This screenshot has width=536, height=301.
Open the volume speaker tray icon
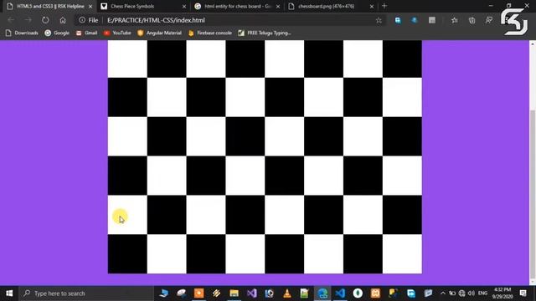pyautogui.click(x=472, y=293)
